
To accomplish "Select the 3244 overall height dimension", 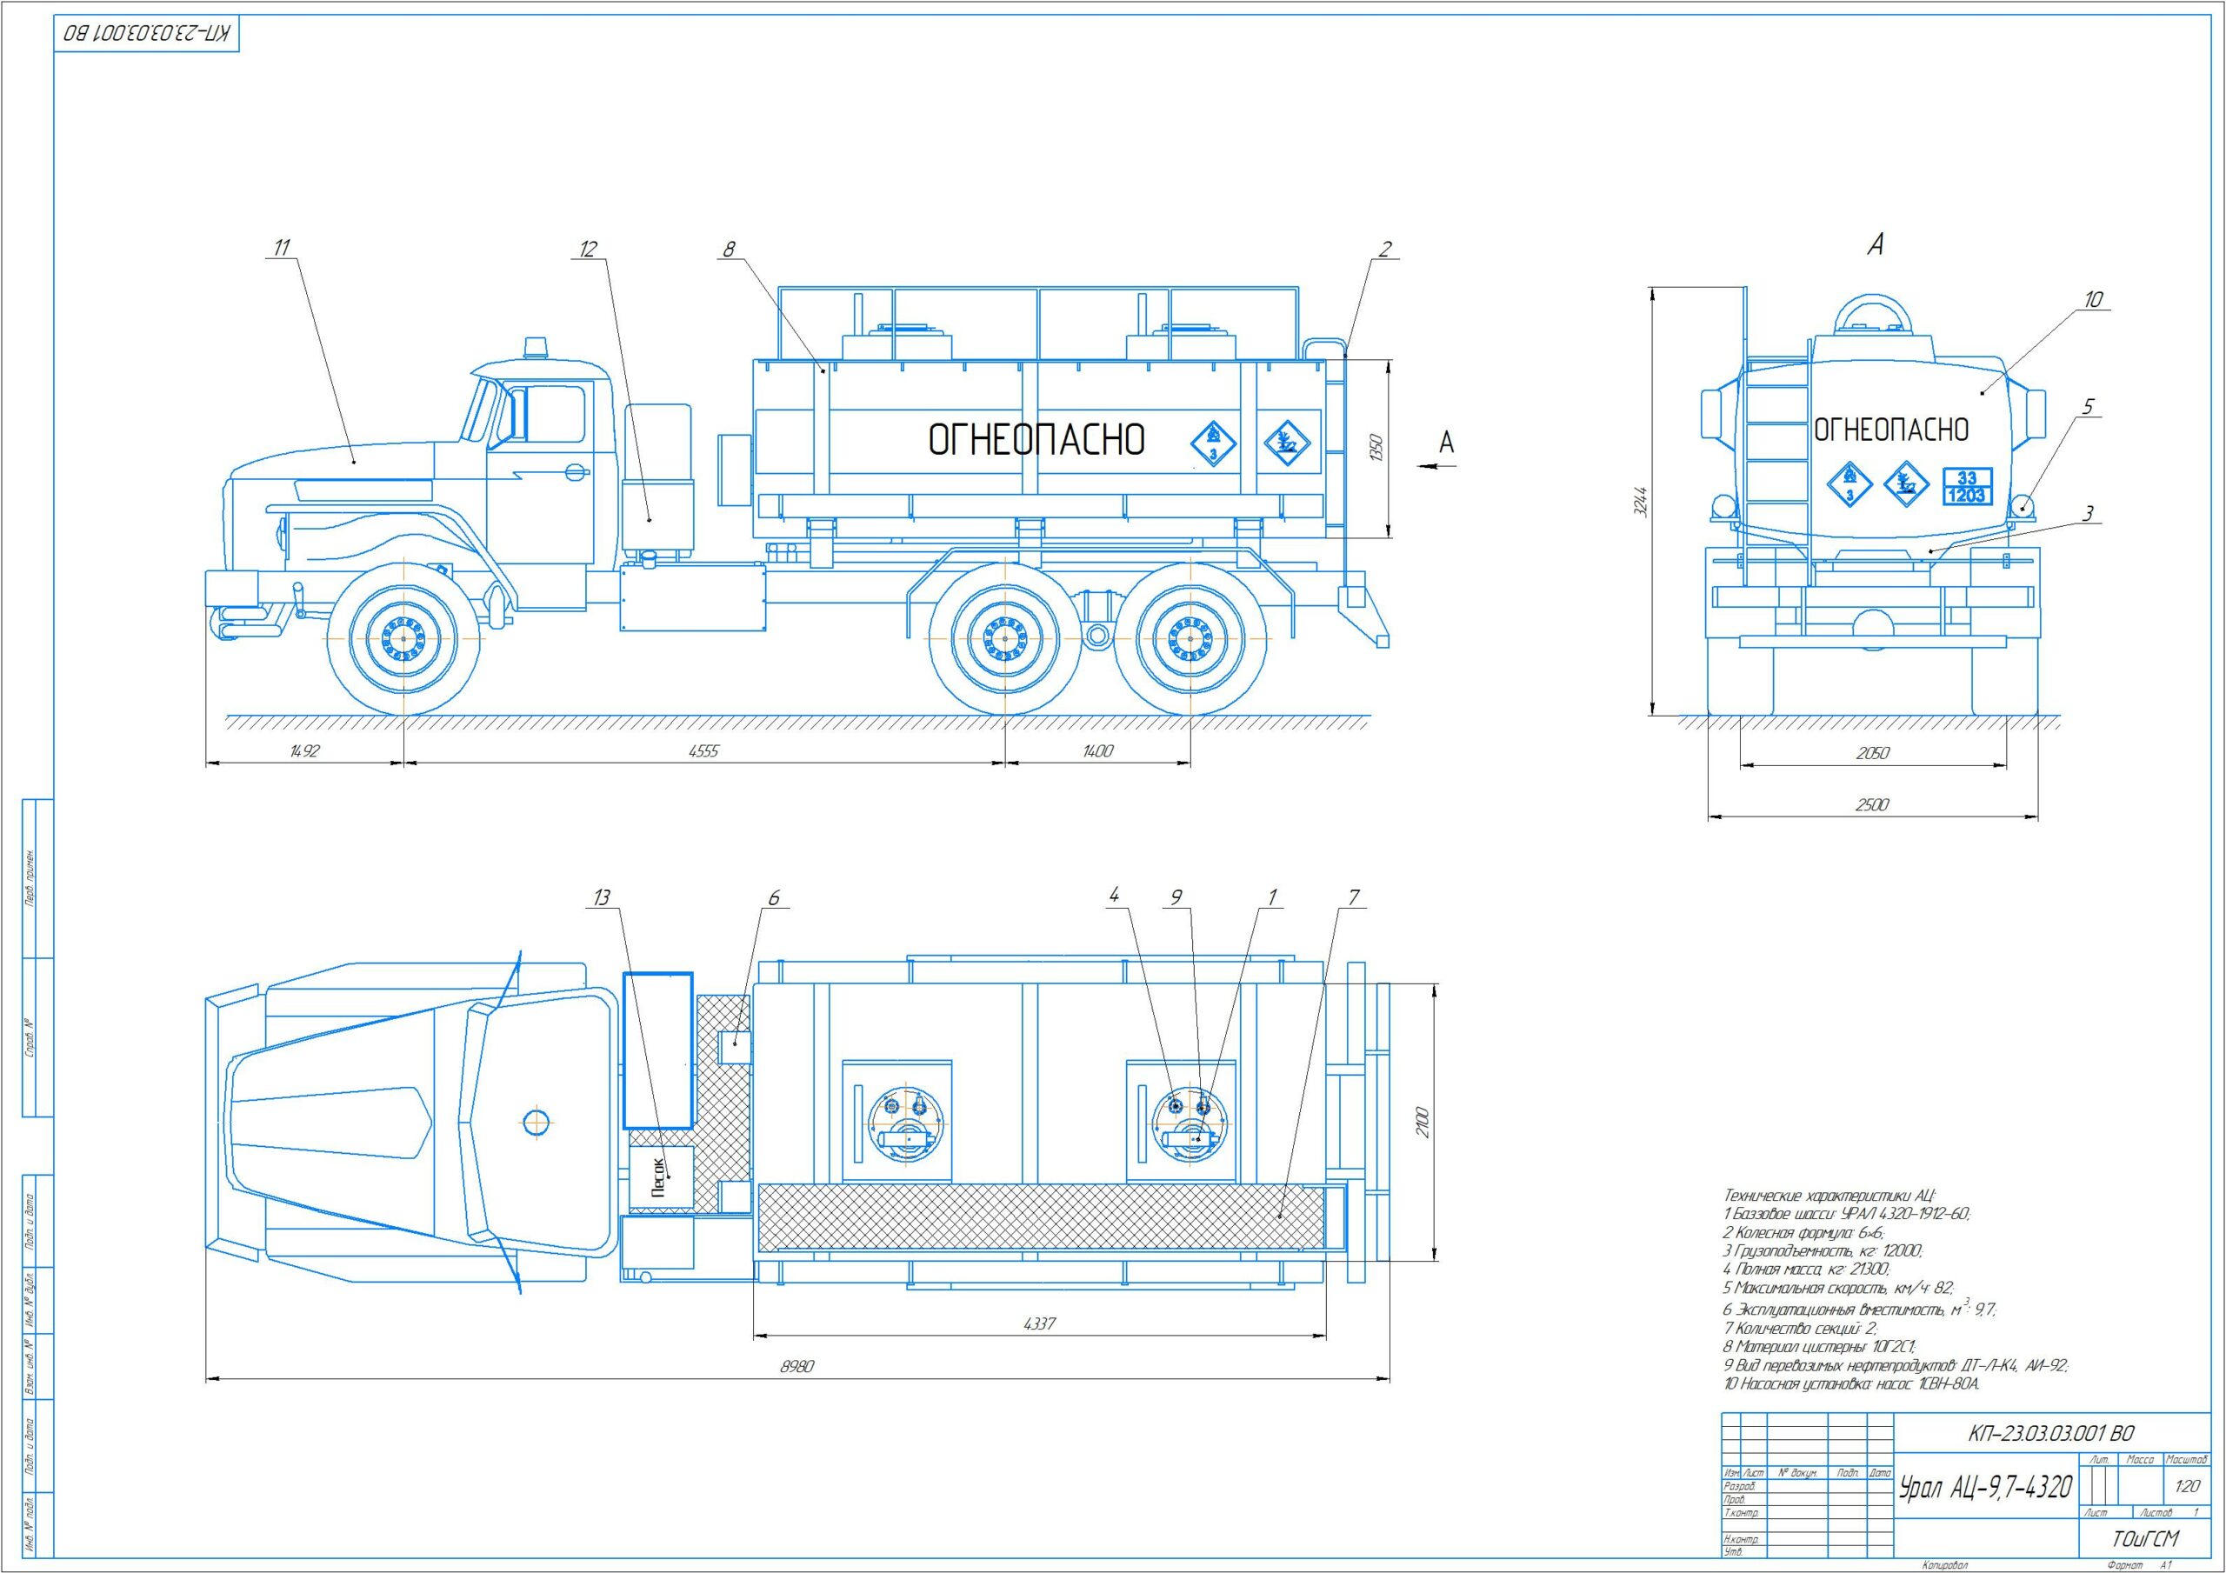I will (x=1639, y=502).
